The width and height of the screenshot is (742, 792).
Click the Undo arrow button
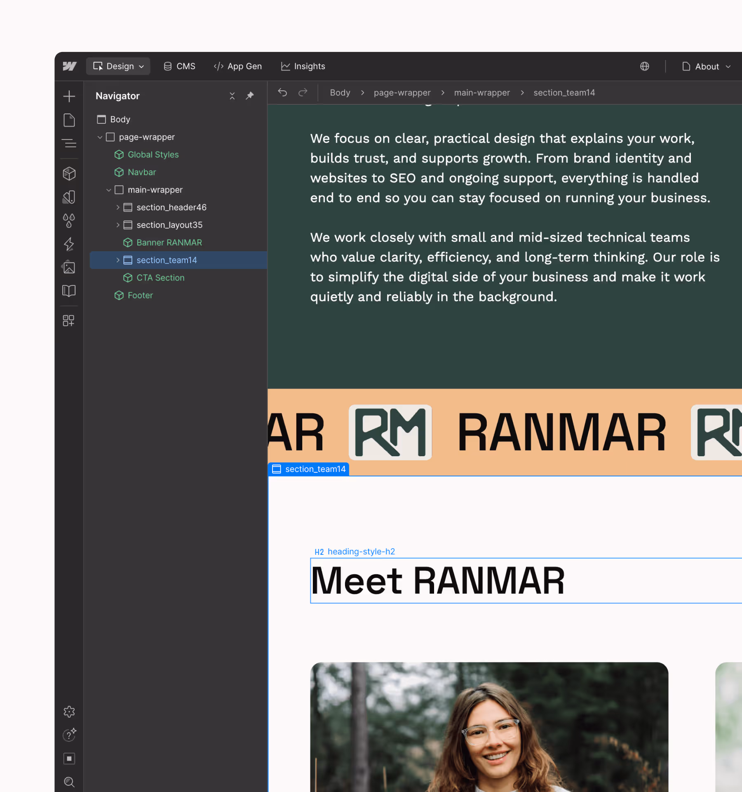(x=282, y=92)
